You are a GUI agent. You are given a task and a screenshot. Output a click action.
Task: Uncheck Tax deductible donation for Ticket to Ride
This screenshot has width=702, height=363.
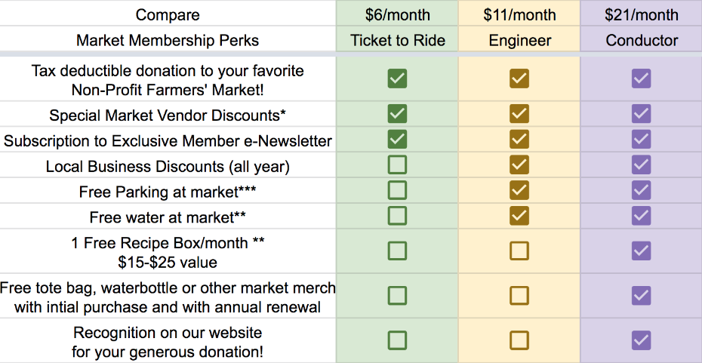(397, 78)
